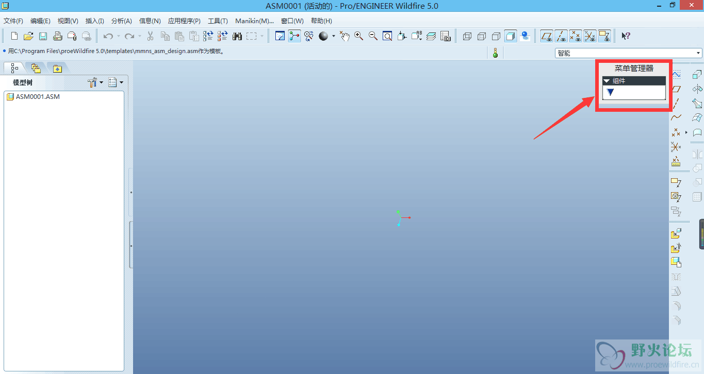704x374 pixels.
Task: Click the zoom in magnifier icon
Action: (358, 36)
